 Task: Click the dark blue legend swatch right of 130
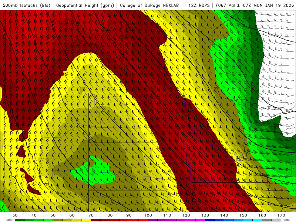coord(210,220)
